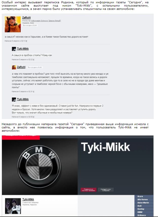Screen dimensions: 158x217
Task: Click ZaRoN's large Alf avatar
Action: coord(13,24)
